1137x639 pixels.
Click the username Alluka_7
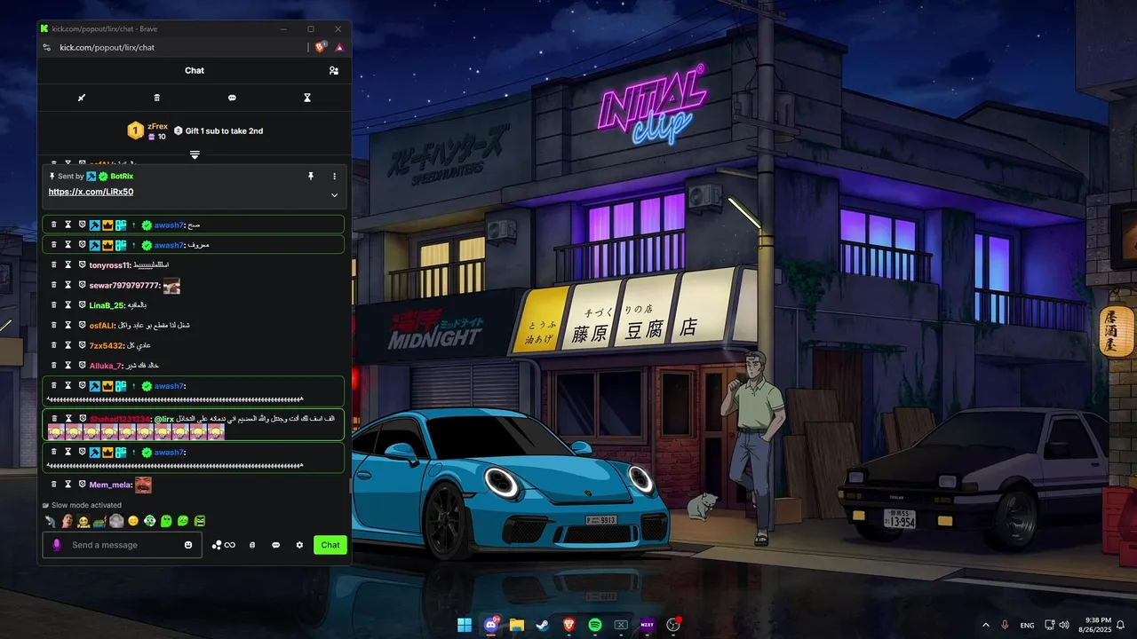[x=105, y=366]
